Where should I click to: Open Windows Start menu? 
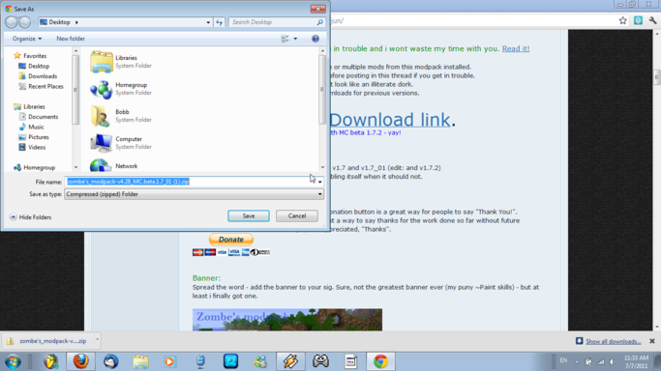click(x=13, y=361)
